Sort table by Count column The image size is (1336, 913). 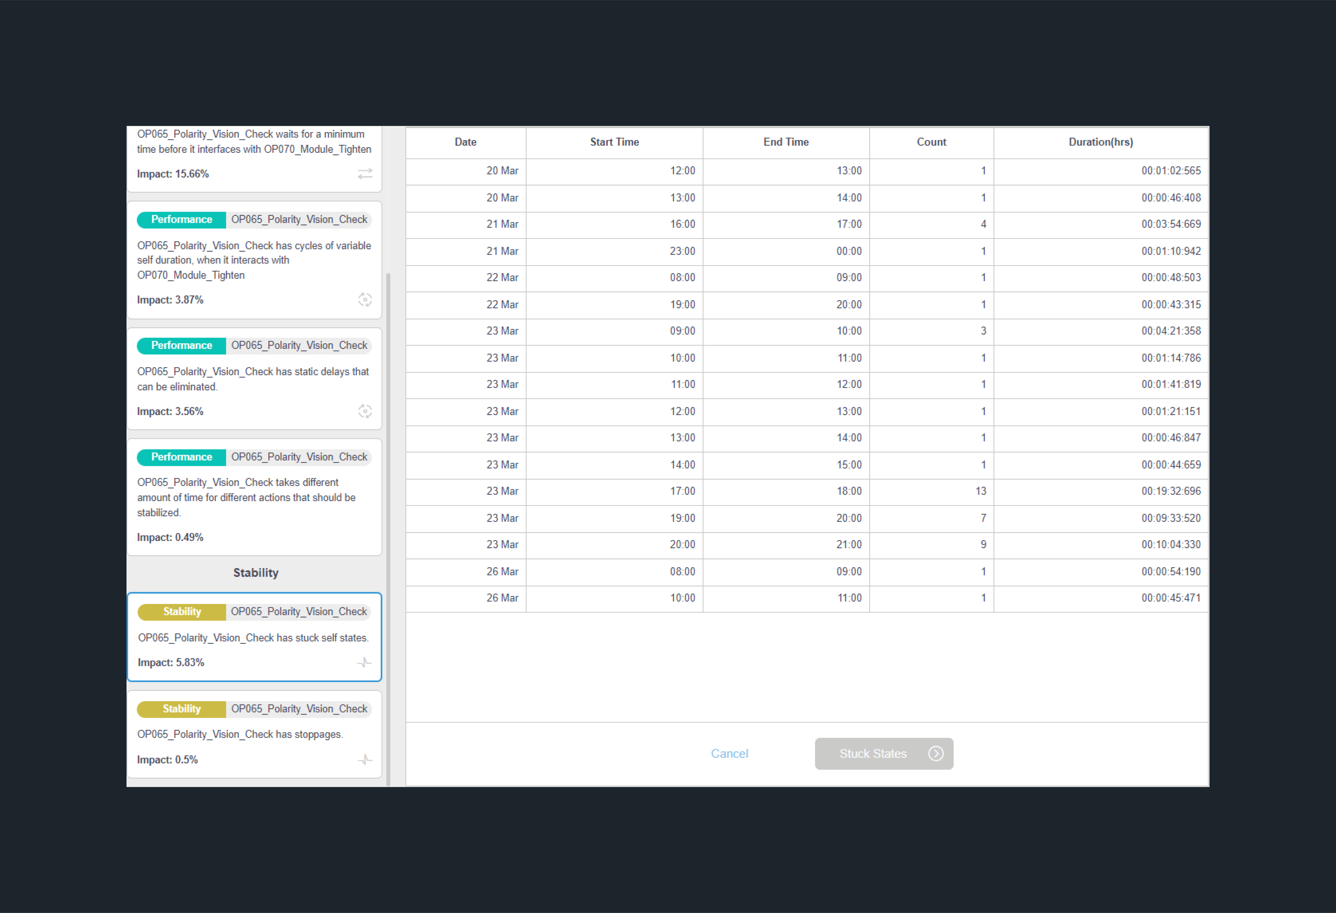coord(931,142)
